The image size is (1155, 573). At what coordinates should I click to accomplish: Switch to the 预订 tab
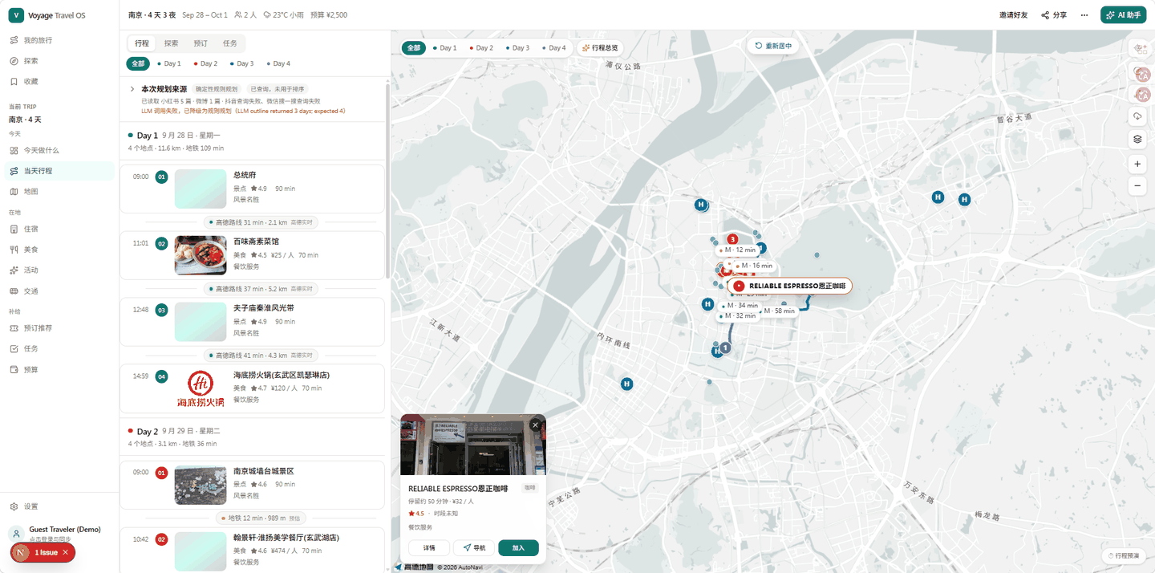tap(201, 43)
